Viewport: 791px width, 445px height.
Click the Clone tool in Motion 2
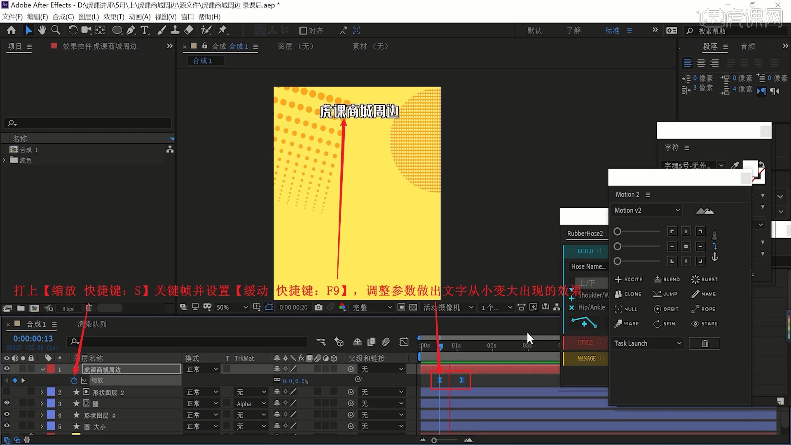[628, 294]
